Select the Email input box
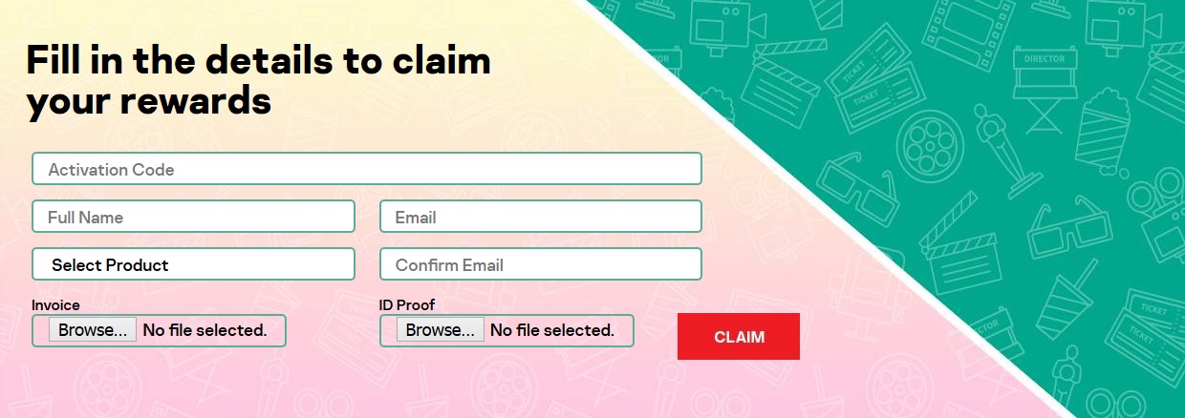The image size is (1185, 418). pos(541,217)
